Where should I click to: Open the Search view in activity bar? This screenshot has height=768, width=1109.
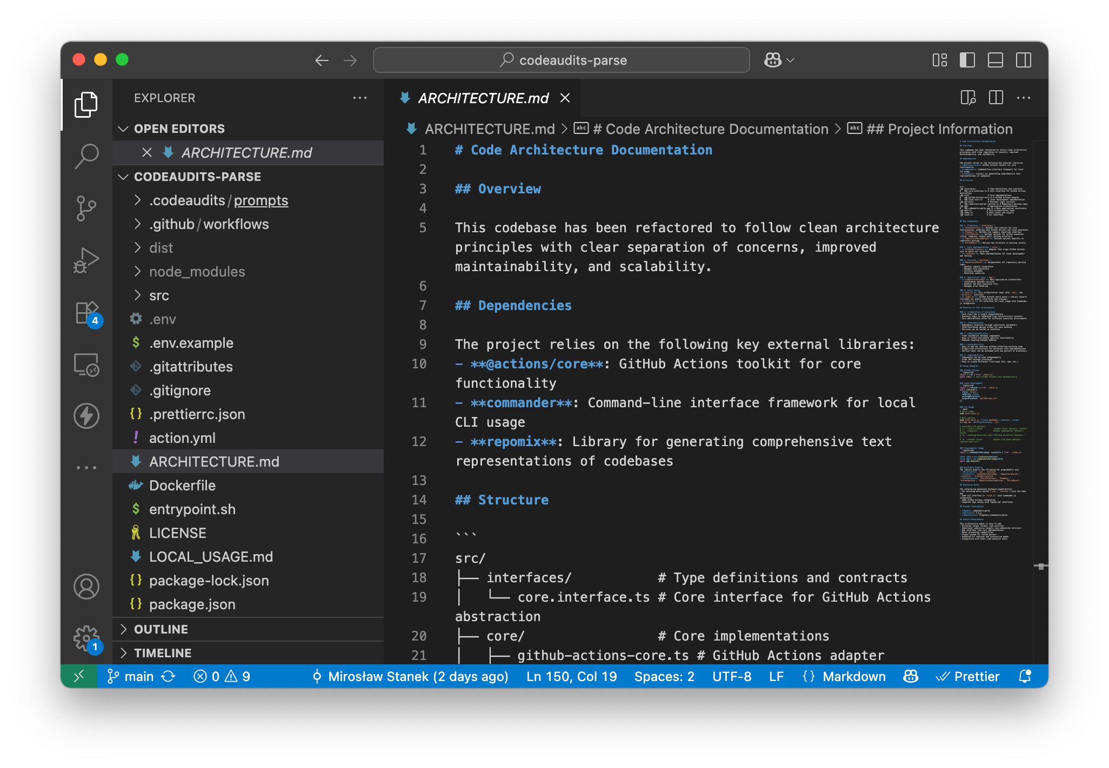click(86, 156)
